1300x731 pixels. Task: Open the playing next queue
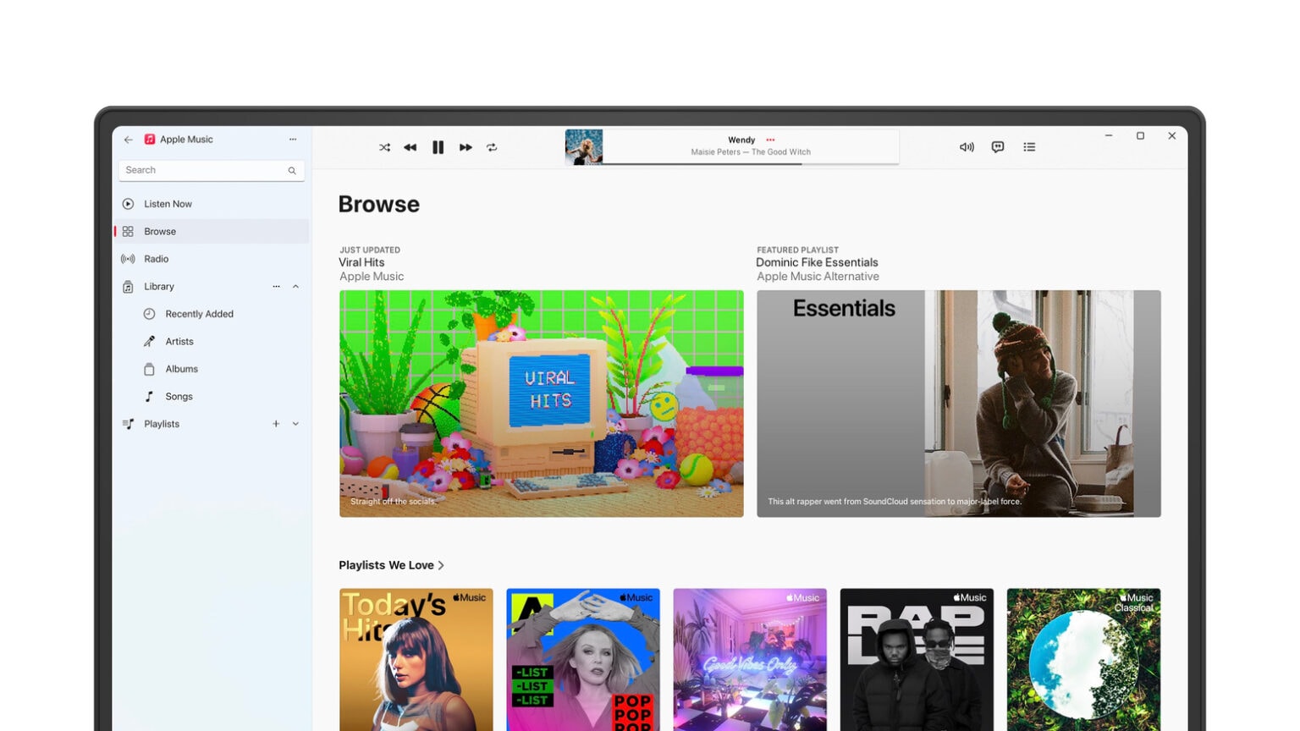coord(1029,147)
